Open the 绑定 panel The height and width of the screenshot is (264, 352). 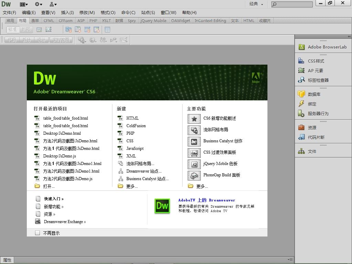pos(307,104)
